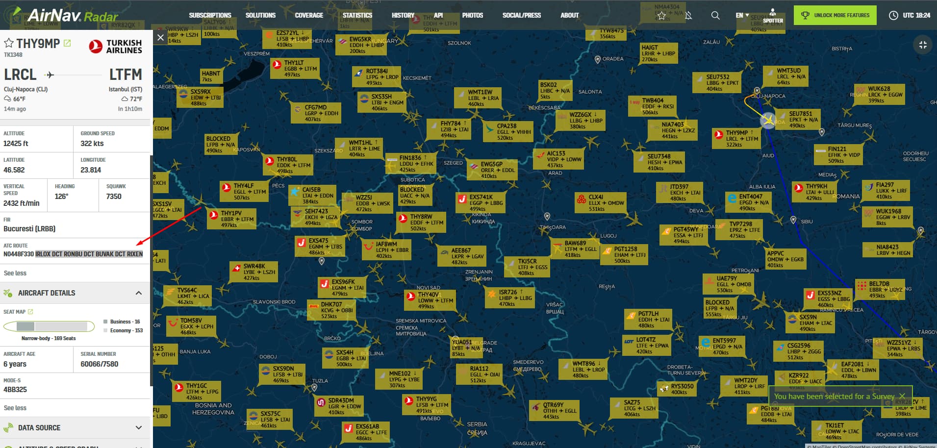The height and width of the screenshot is (448, 937).
Task: Click the UTC clock icon
Action: point(893,16)
